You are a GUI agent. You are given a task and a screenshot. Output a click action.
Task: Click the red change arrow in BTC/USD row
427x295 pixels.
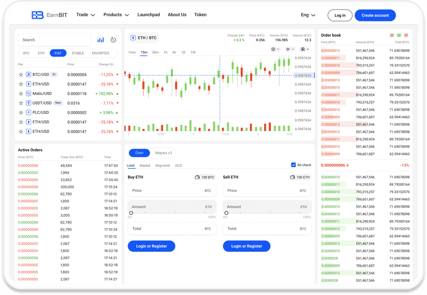coord(117,75)
